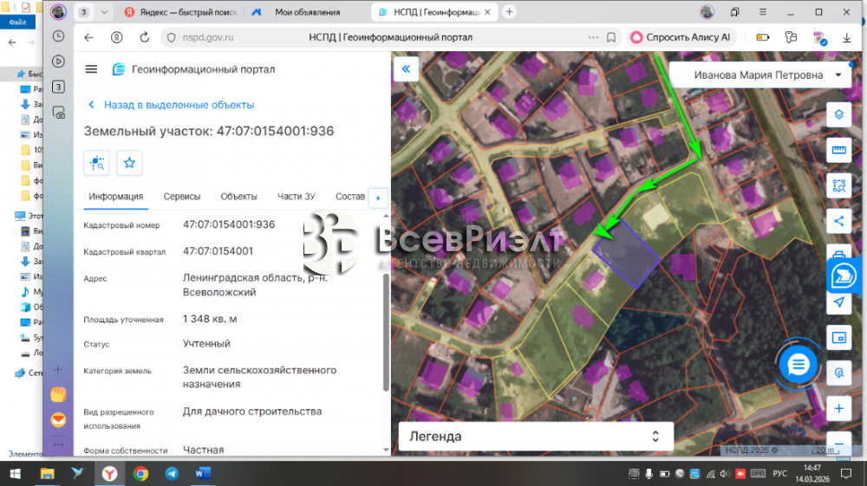Collapse the information side panel
Image resolution: width=867 pixels, height=486 pixels.
(x=405, y=69)
